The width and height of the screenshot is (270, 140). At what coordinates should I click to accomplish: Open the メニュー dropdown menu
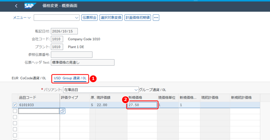pos(22,18)
